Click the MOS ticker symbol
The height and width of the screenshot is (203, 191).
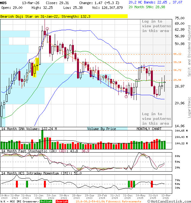(x=4, y=2)
